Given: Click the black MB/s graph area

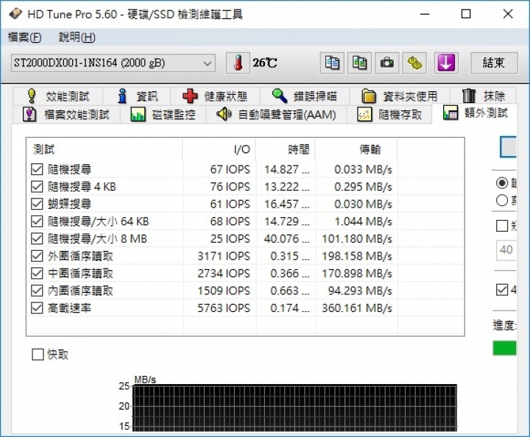Looking at the screenshot, I should tap(294, 408).
